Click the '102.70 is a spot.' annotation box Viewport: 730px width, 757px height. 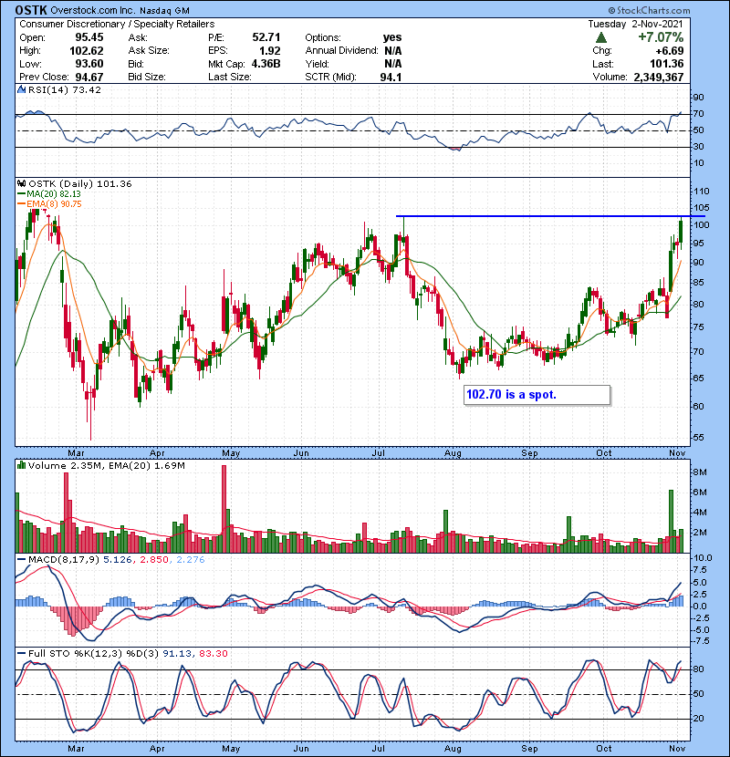(x=537, y=395)
